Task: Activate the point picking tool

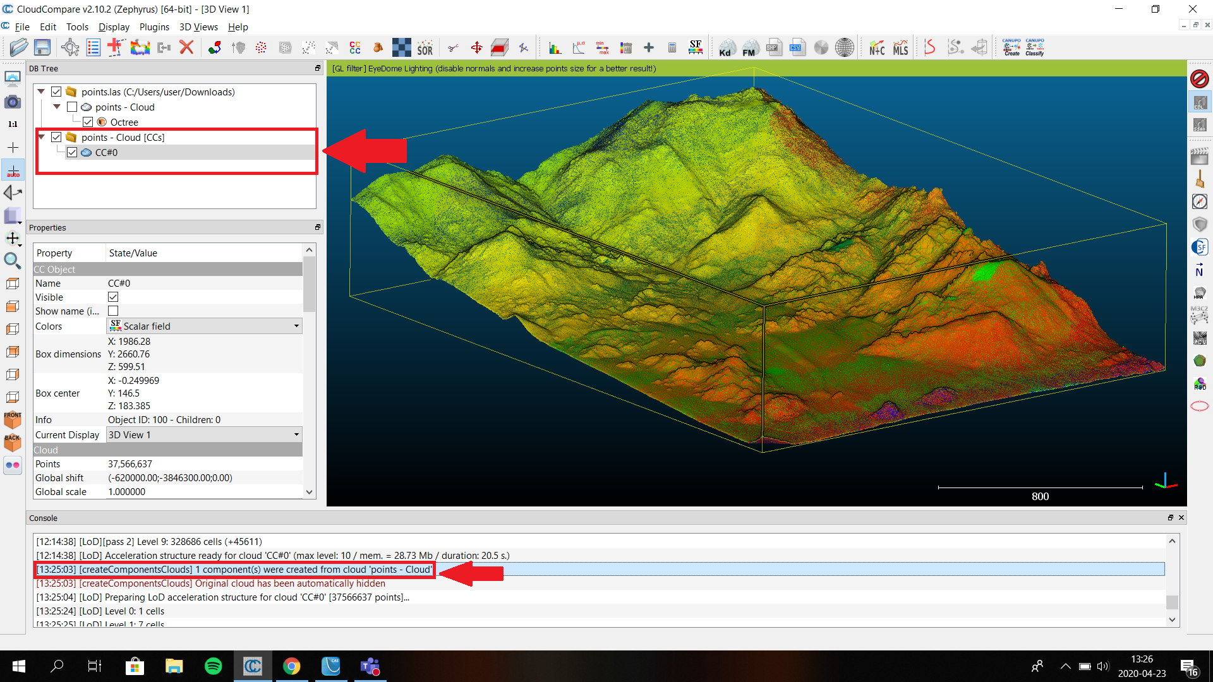Action: click(70, 47)
